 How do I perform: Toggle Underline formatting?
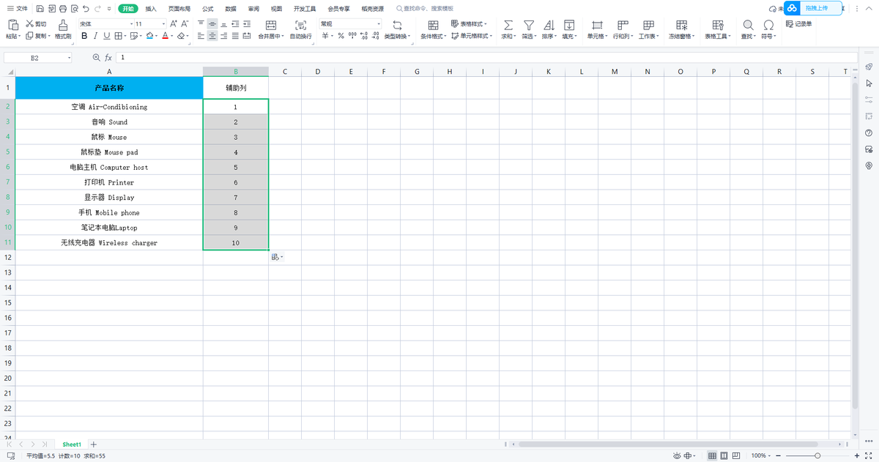click(x=106, y=35)
